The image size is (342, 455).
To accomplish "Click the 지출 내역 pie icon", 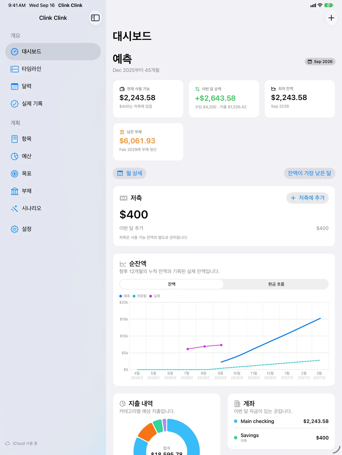I will [x=122, y=403].
